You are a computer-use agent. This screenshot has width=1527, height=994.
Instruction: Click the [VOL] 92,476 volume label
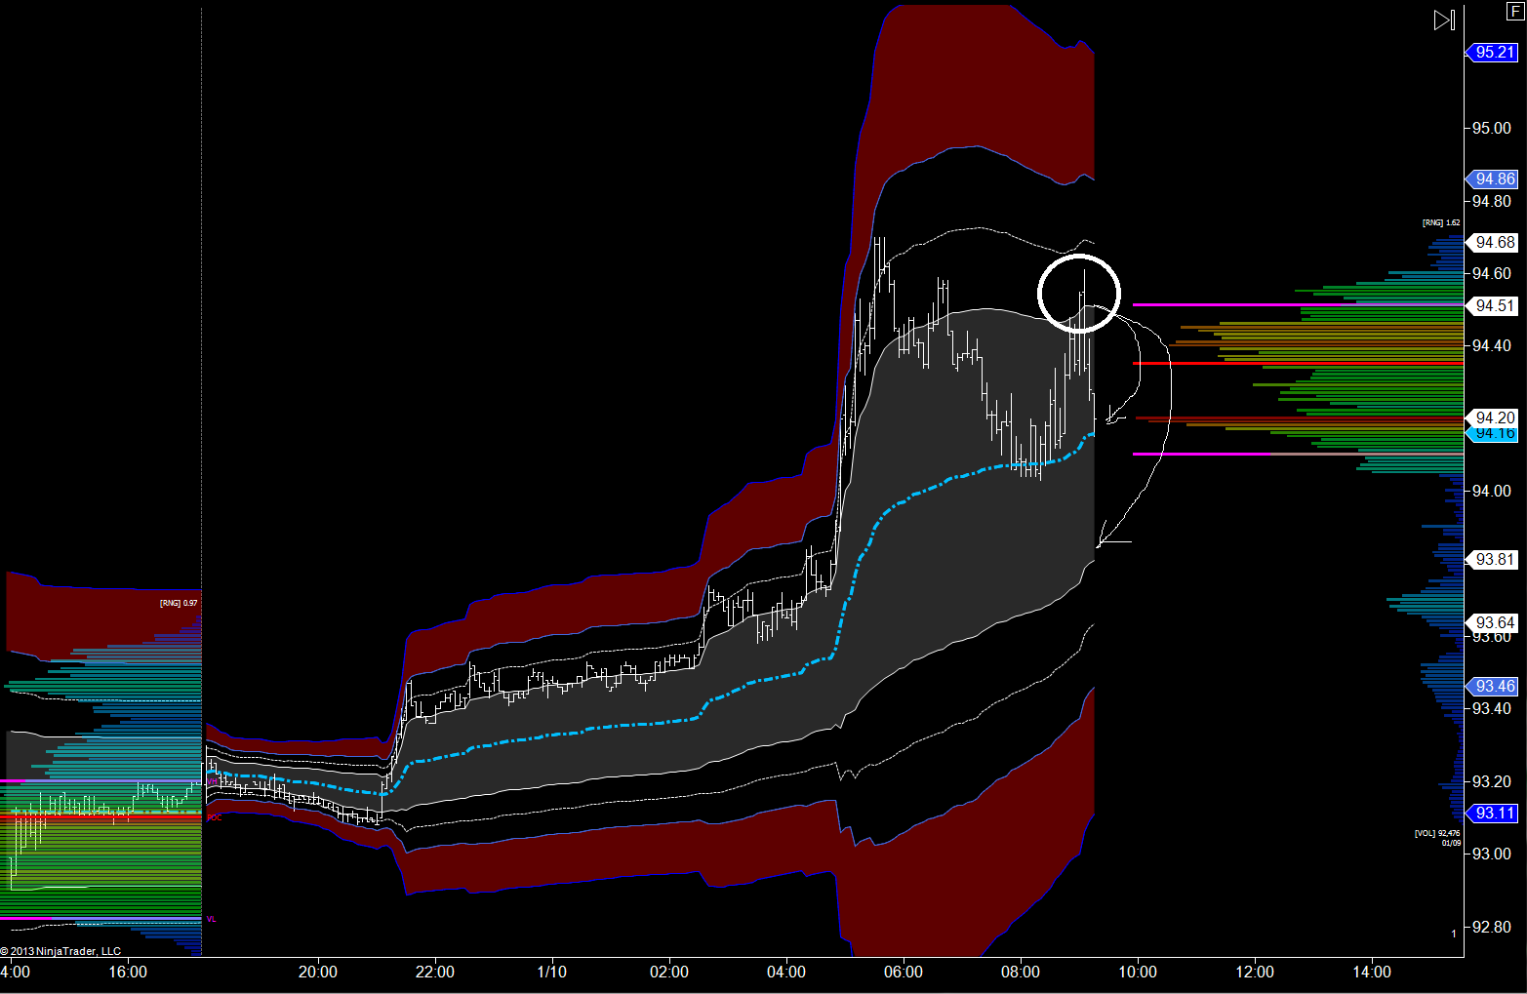(x=1437, y=833)
